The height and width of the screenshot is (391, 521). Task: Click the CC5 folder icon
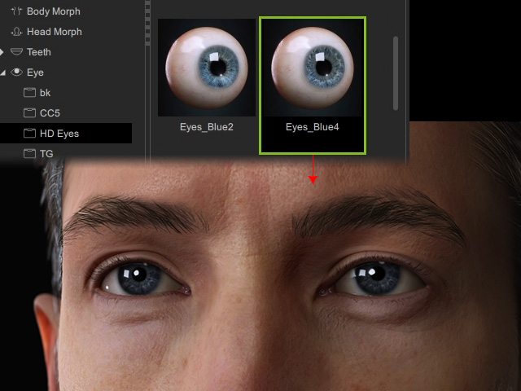pos(30,112)
